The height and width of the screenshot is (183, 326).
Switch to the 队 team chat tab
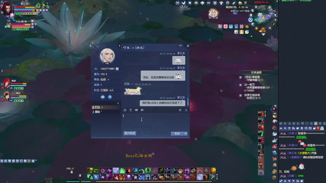point(298,123)
